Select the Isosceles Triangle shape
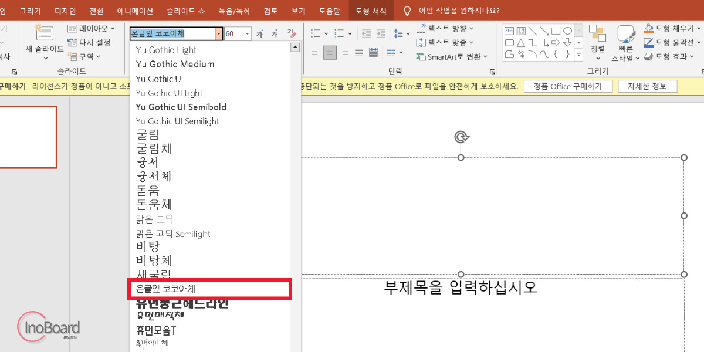 tap(521, 43)
